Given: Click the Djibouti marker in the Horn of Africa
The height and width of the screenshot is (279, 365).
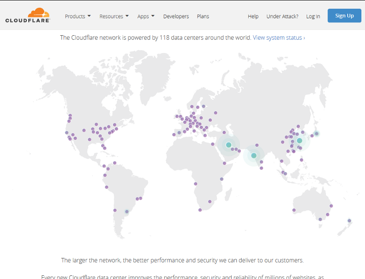Looking at the screenshot, I should point(224,163).
